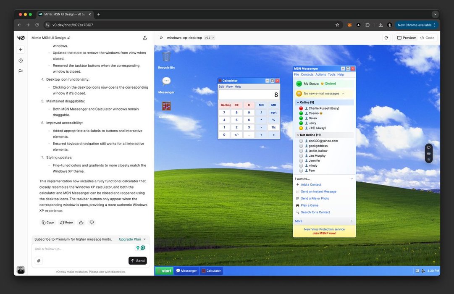Open chat history clock icon in sidebar

21,60
